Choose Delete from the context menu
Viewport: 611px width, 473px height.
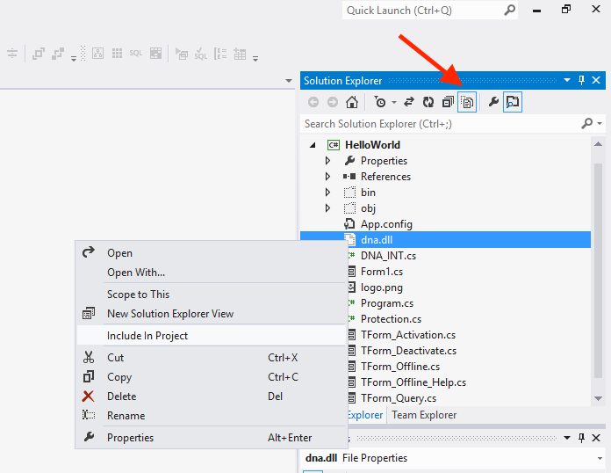click(x=212, y=397)
